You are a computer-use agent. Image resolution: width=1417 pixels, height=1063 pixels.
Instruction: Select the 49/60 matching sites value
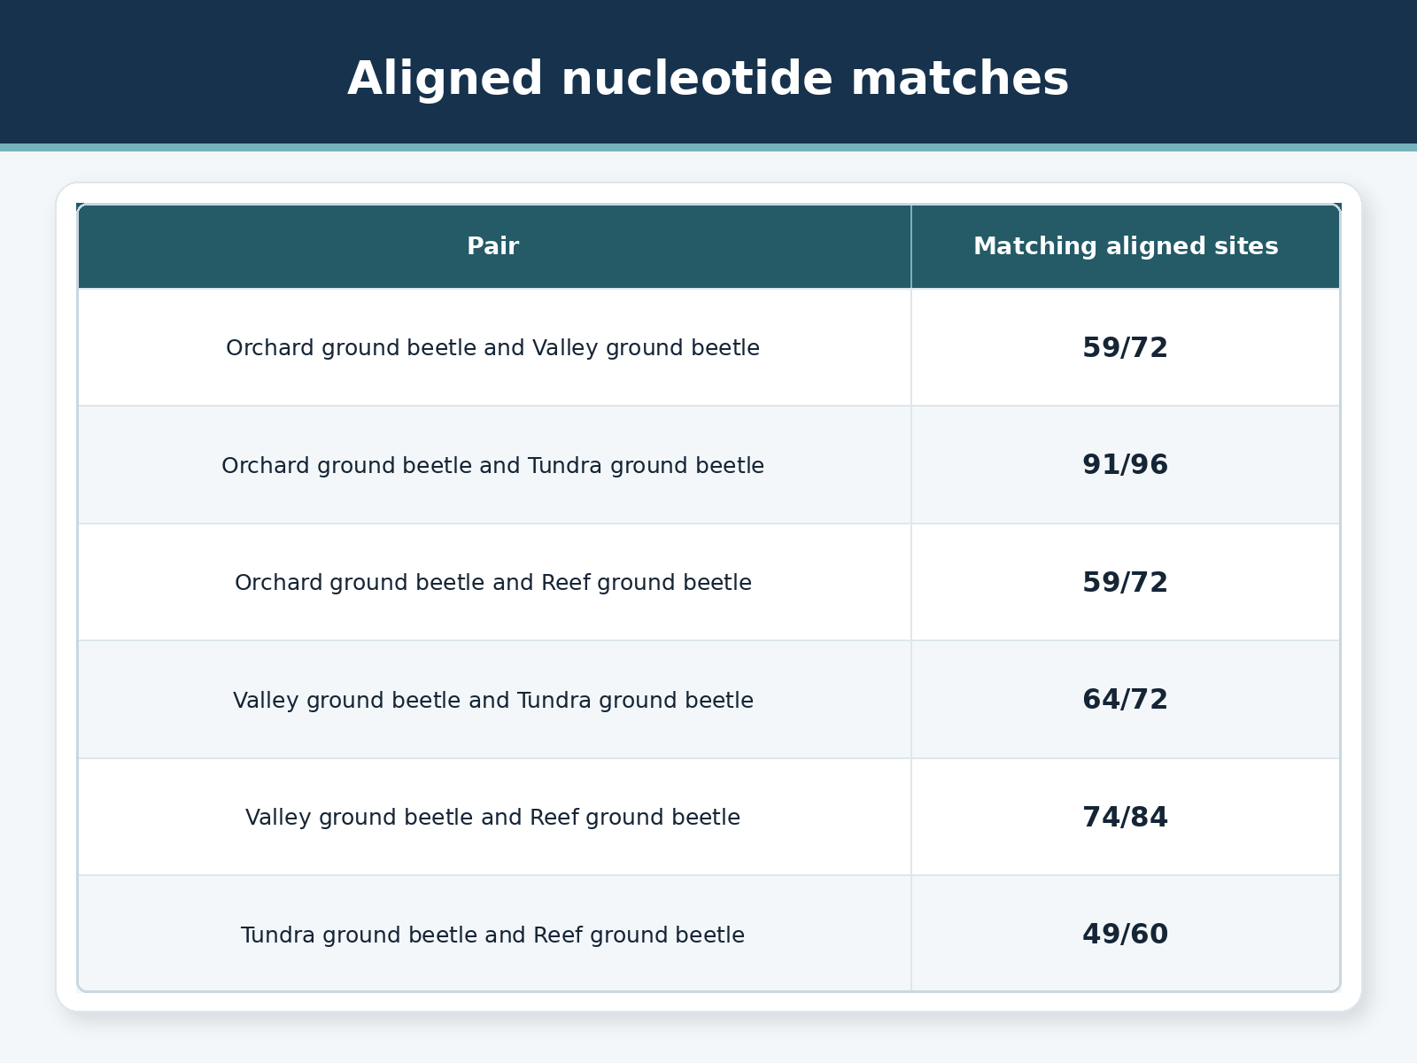coord(1126,935)
